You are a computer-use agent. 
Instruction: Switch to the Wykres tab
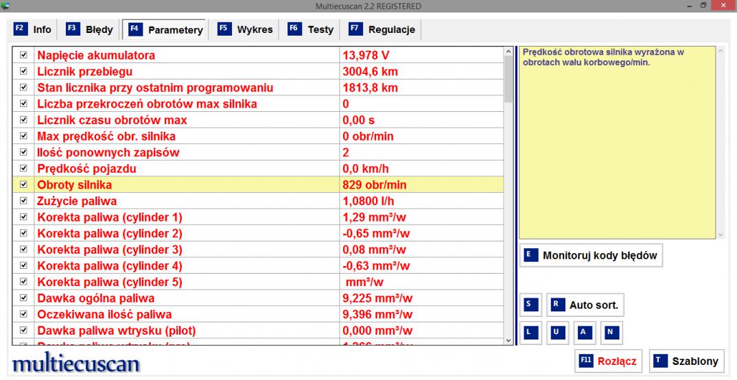(246, 29)
